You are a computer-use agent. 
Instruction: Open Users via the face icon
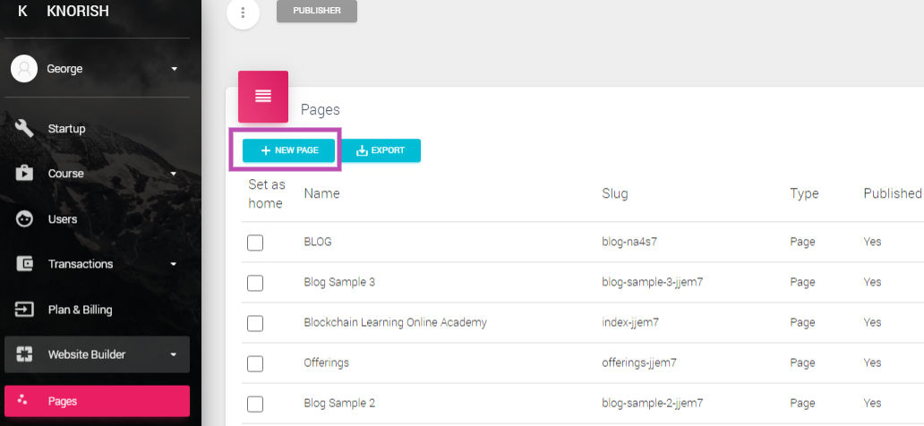pos(24,219)
